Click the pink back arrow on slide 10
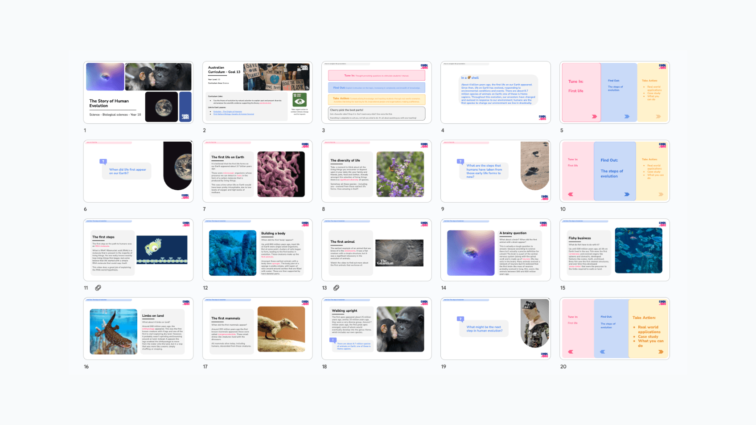This screenshot has height=425, width=756. click(x=571, y=194)
